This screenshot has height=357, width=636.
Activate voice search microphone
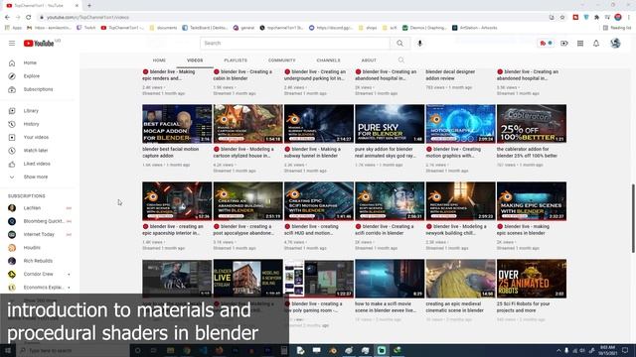point(419,44)
